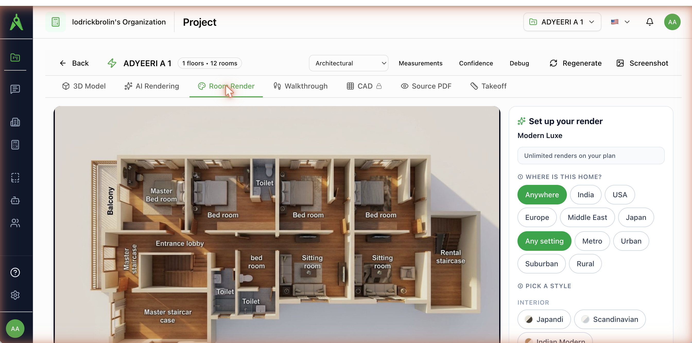Switch to the 3D Model tab
Screen dimensions: 692x343
click(84, 86)
